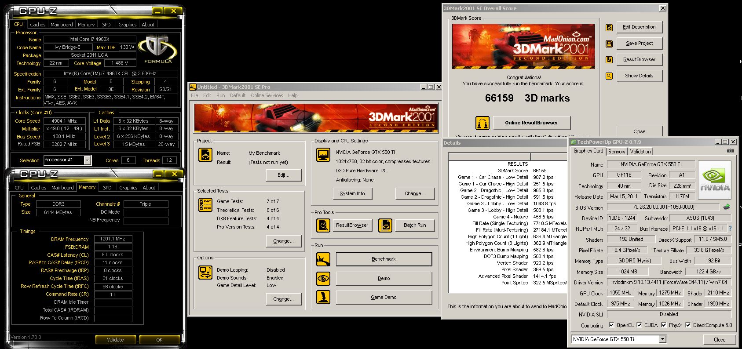Click the Game Demo joystick icon

click(x=323, y=297)
